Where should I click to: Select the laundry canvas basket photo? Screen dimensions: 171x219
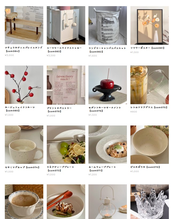108,26
